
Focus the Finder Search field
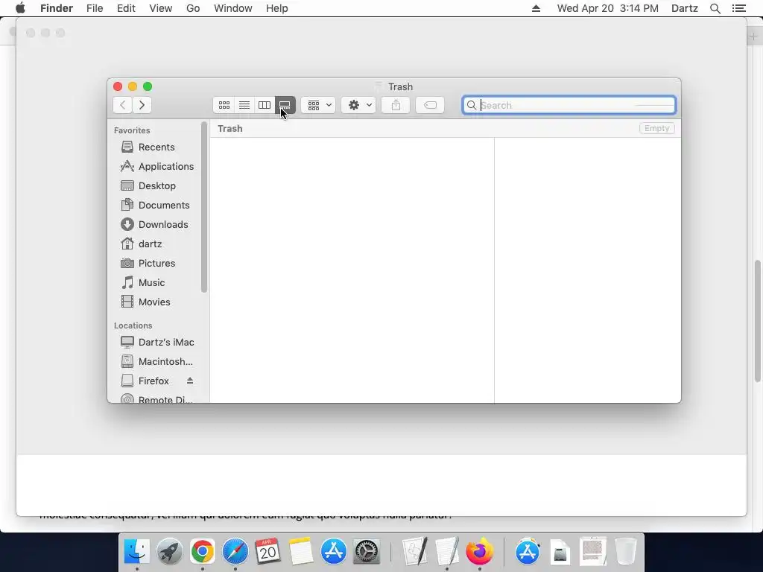pos(569,105)
